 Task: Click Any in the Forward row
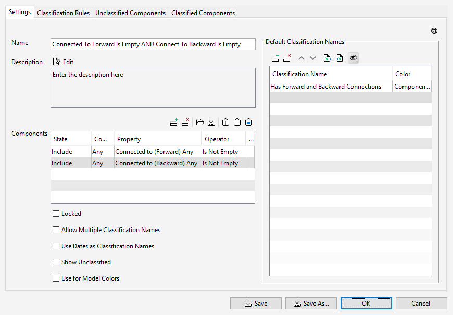pyautogui.click(x=103, y=152)
